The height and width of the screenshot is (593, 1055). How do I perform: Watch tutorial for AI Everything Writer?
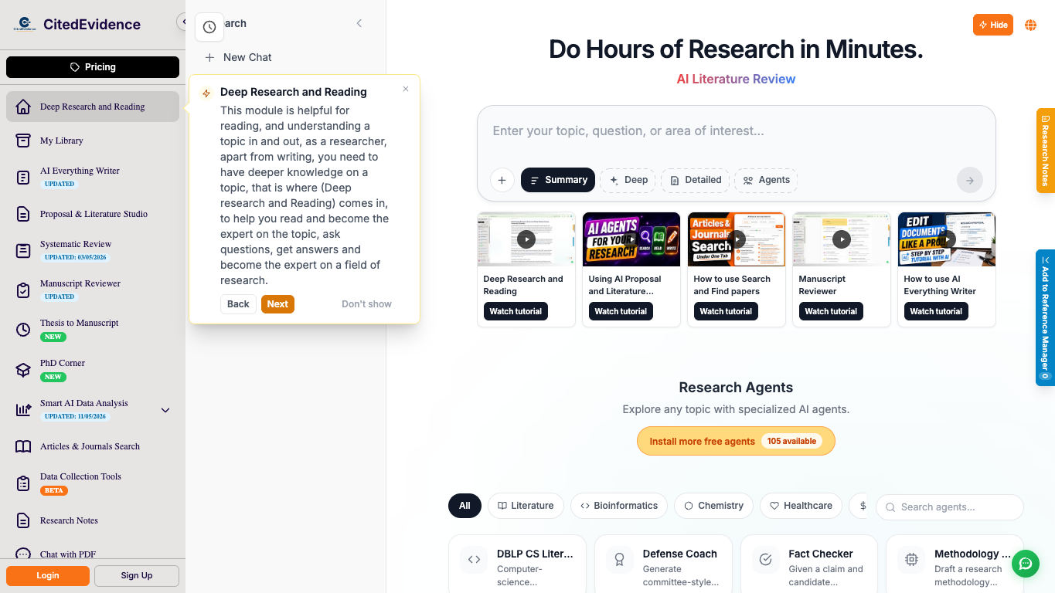936,311
